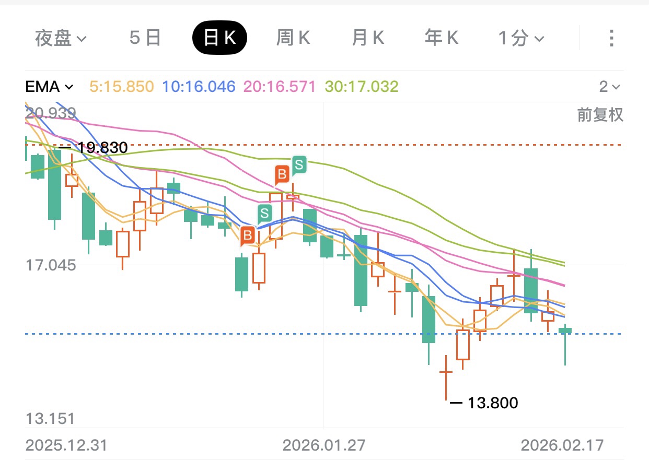Screen dimensions: 649x460
Task: Click the EMA 5 value 15.850
Action: (x=122, y=87)
